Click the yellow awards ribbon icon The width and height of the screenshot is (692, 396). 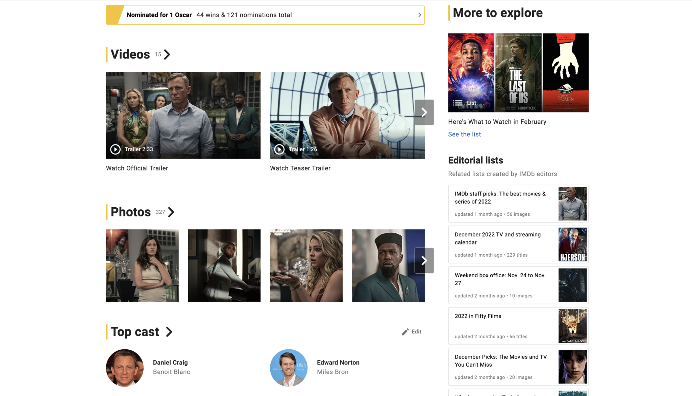click(114, 15)
